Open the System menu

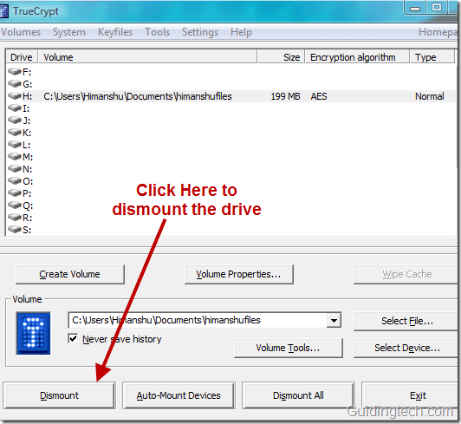(x=69, y=32)
